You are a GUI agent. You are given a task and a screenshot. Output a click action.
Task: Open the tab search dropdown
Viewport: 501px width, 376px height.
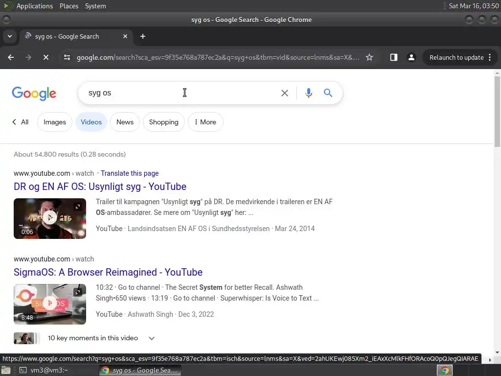pos(10,36)
